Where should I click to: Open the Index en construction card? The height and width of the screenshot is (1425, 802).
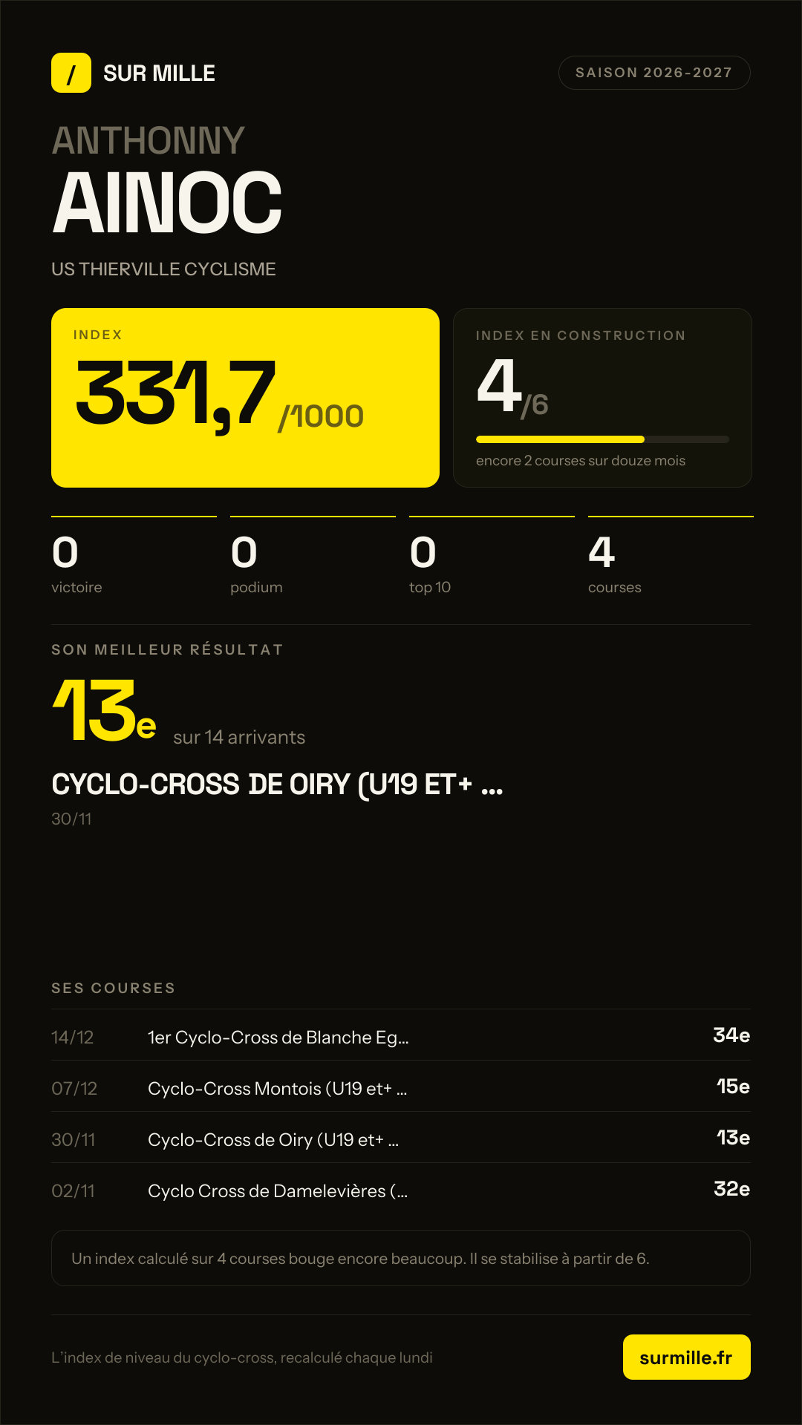click(x=602, y=398)
